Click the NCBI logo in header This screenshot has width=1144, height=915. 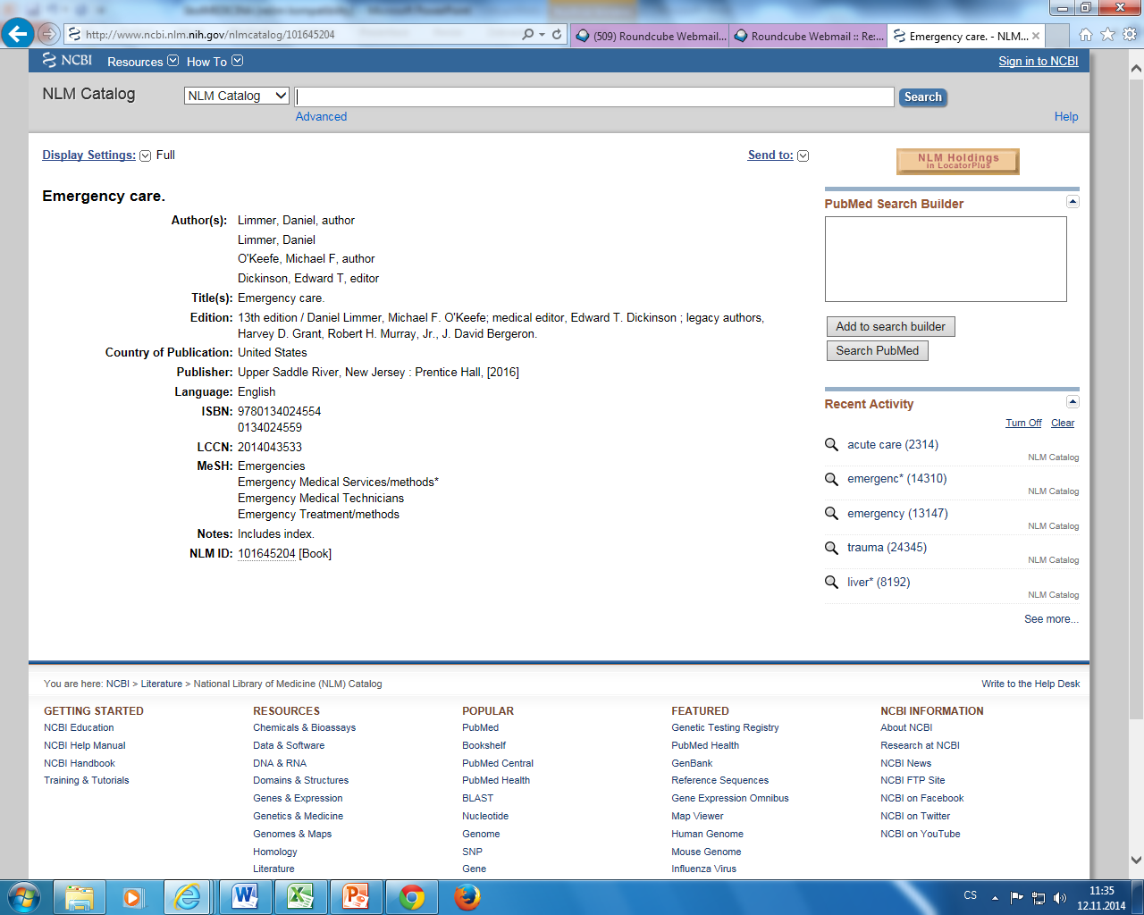click(67, 60)
